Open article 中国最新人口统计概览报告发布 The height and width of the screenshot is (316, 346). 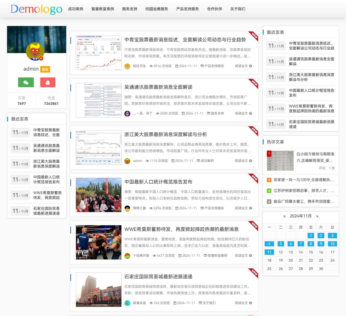(158, 182)
